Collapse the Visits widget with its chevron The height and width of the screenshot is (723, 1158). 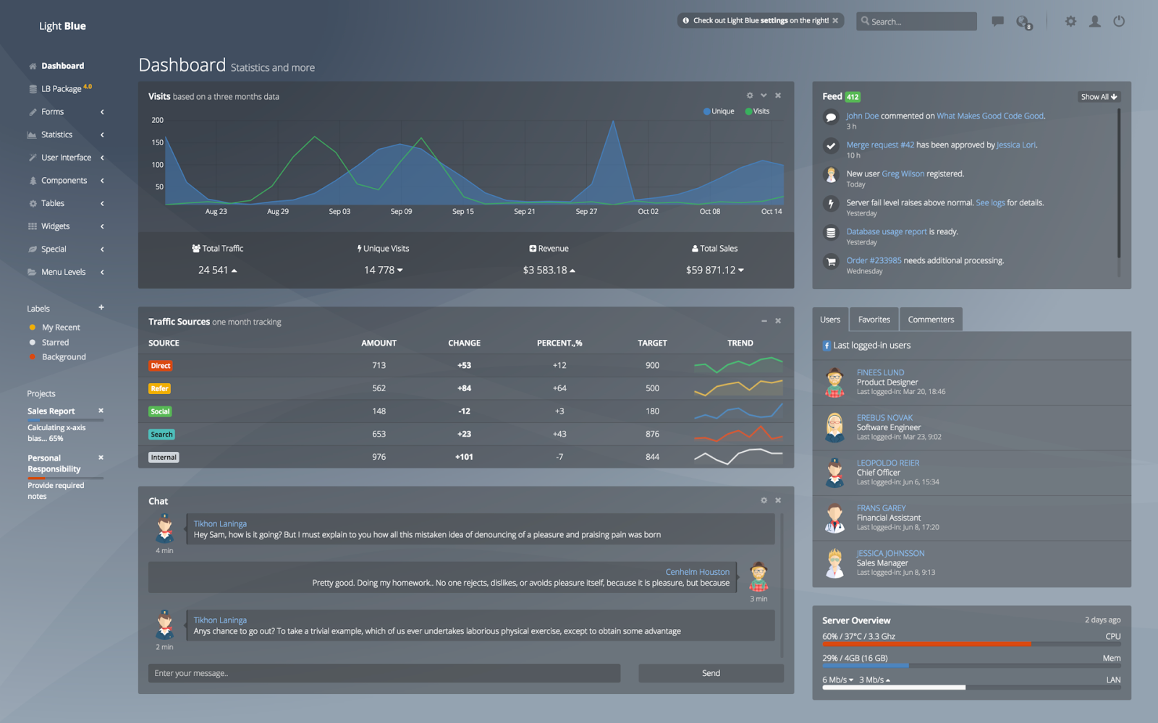pyautogui.click(x=764, y=95)
